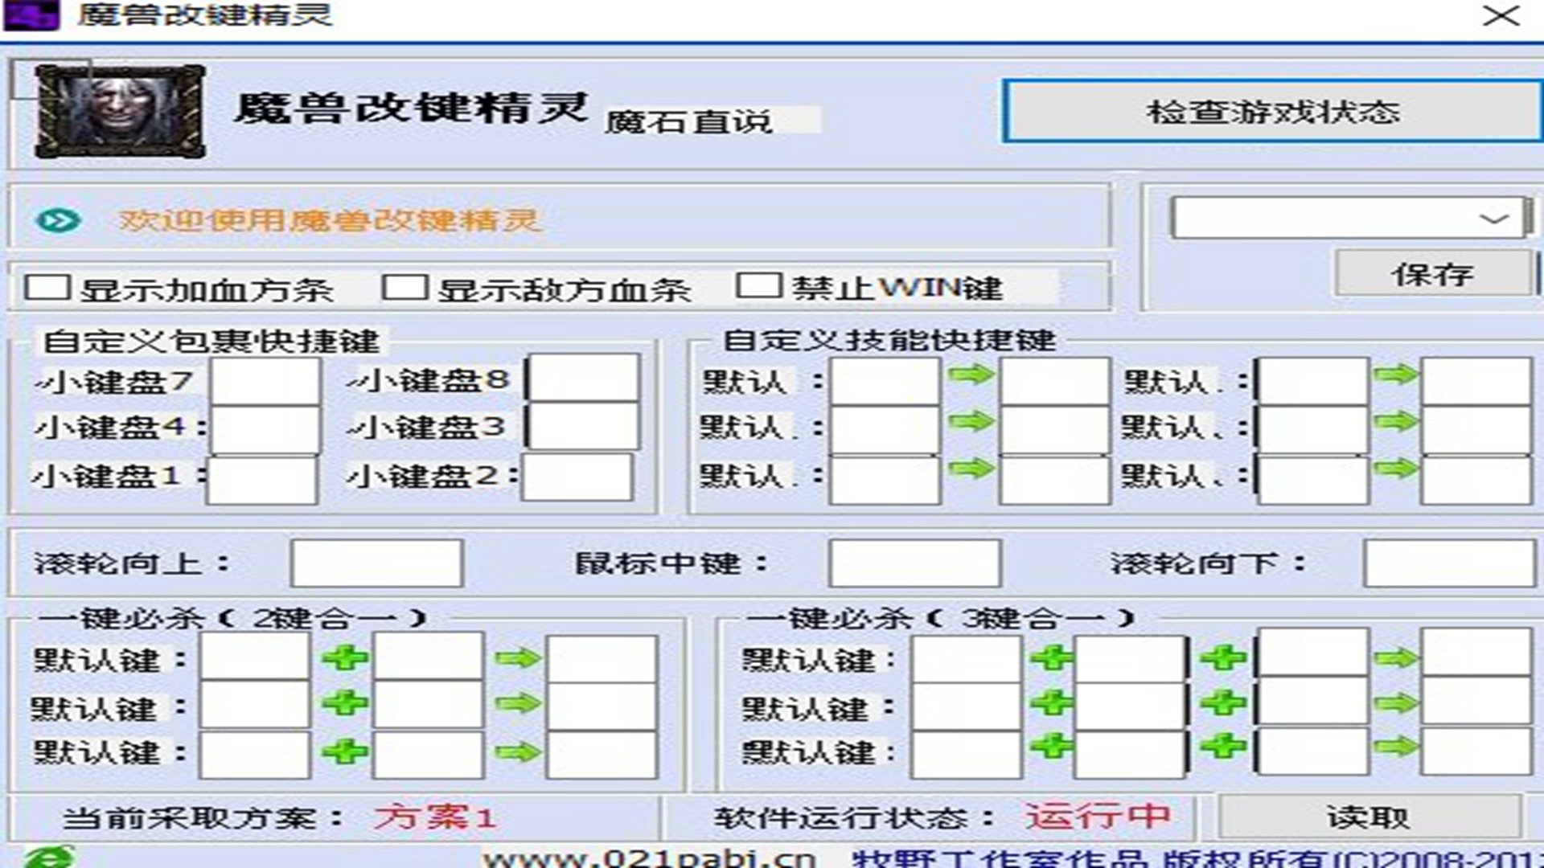Click the 小键盘7 hotkey input box
The width and height of the screenshot is (1544, 868).
[265, 379]
